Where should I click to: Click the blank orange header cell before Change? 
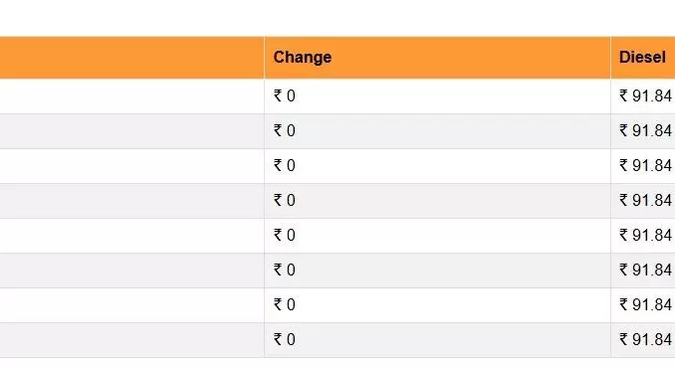(x=132, y=58)
